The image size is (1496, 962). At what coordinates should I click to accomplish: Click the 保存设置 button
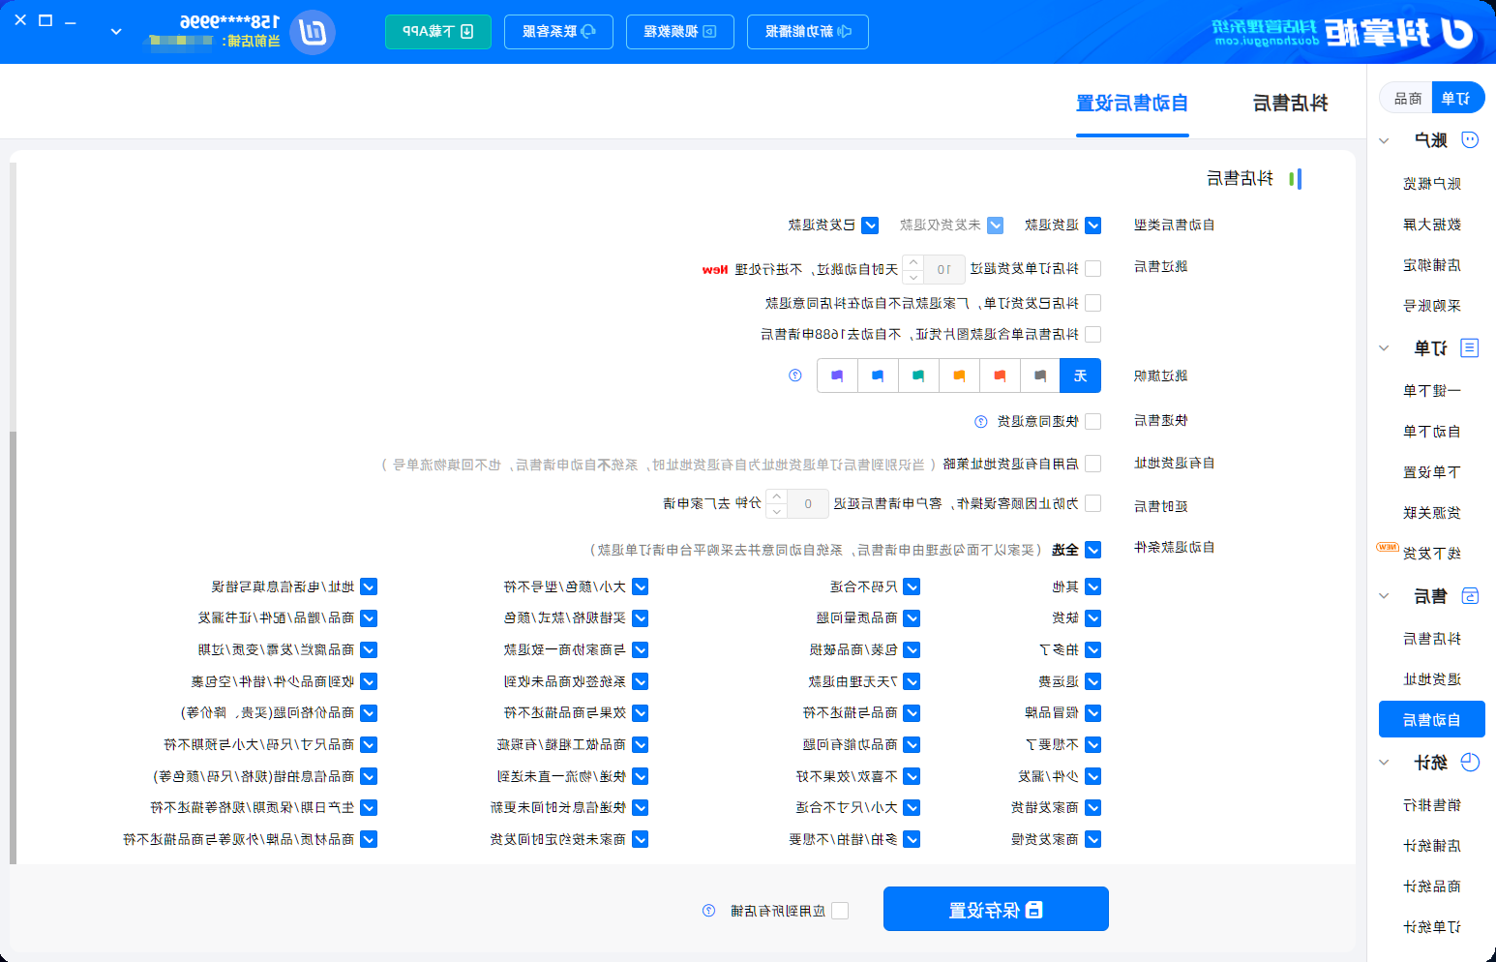pos(996,910)
